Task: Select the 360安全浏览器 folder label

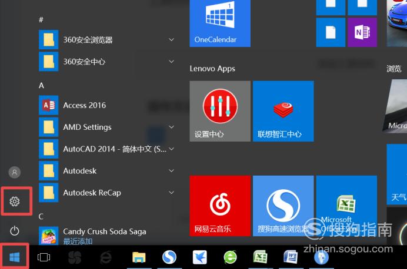Action: tap(88, 40)
